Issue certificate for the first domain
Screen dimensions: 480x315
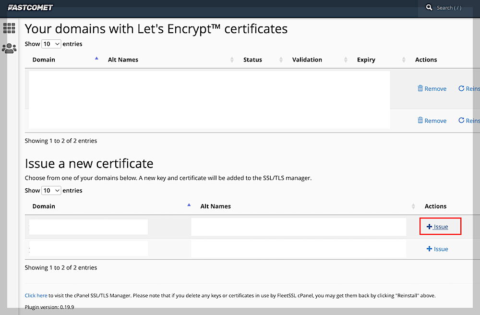[x=437, y=227]
